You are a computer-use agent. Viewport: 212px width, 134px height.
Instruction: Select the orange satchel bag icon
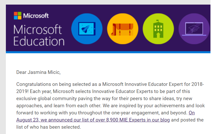(x=123, y=29)
